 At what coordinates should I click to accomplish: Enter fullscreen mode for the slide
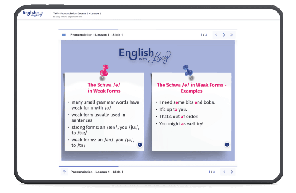pos(232,35)
